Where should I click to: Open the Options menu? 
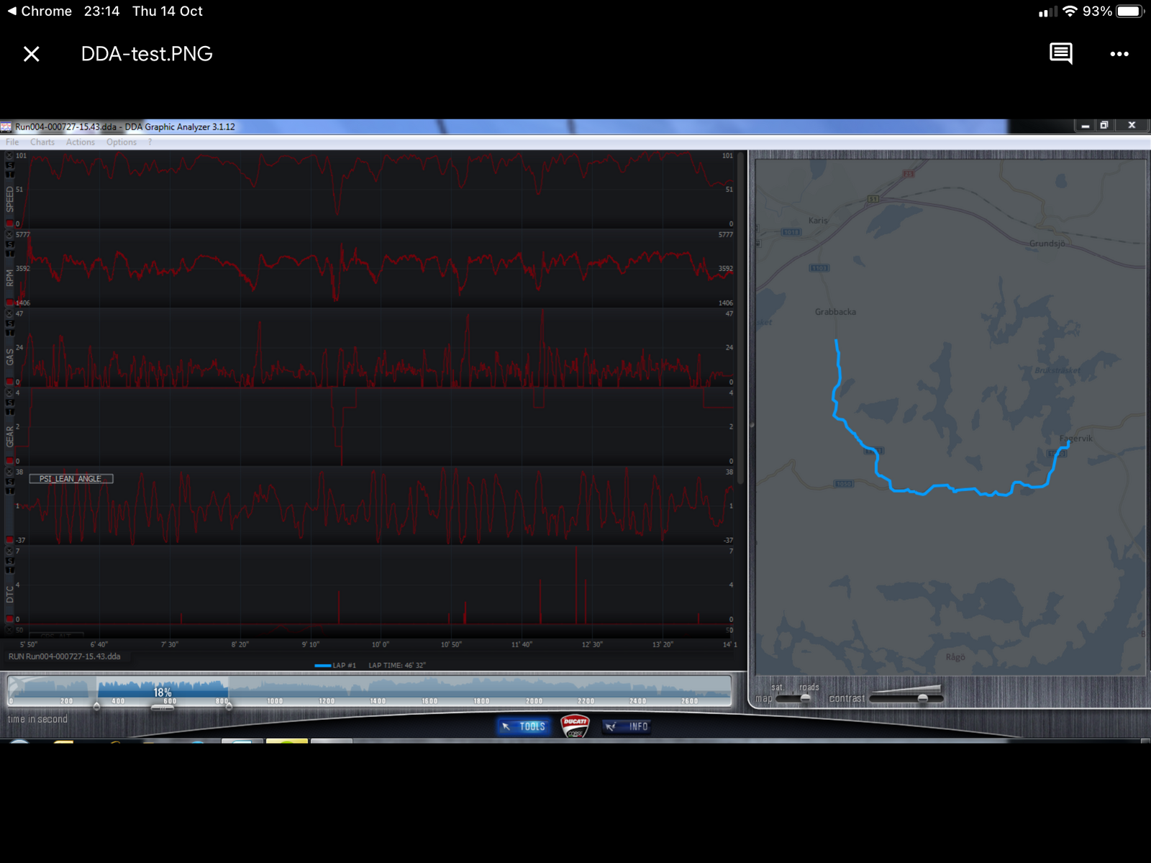coord(122,142)
